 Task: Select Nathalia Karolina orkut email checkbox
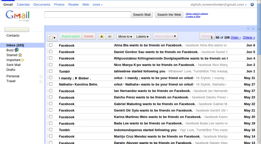[x=51, y=84]
